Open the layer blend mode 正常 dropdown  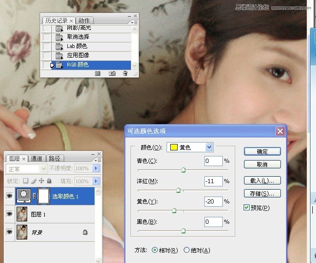pos(43,169)
